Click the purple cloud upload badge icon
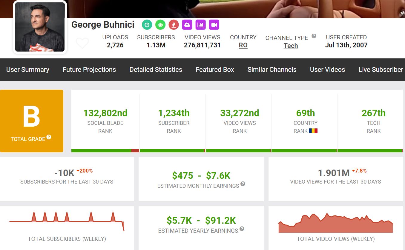 click(187, 25)
